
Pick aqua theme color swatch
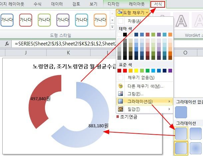click(164, 35)
